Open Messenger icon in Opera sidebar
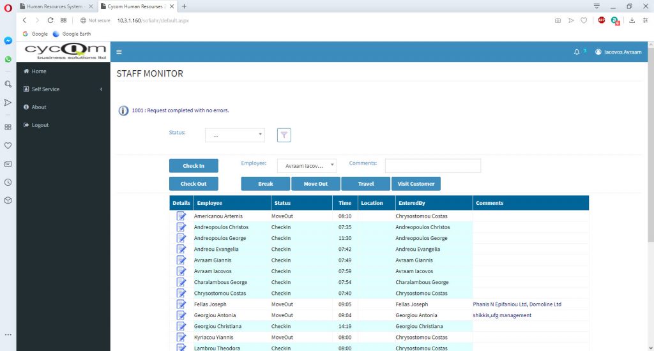This screenshot has height=351, width=654. point(8,41)
